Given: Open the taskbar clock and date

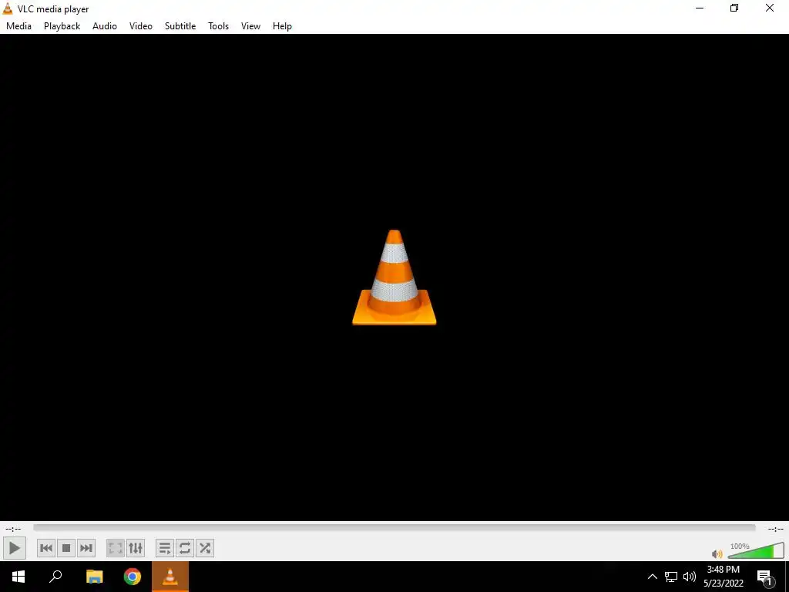Looking at the screenshot, I should coord(724,577).
